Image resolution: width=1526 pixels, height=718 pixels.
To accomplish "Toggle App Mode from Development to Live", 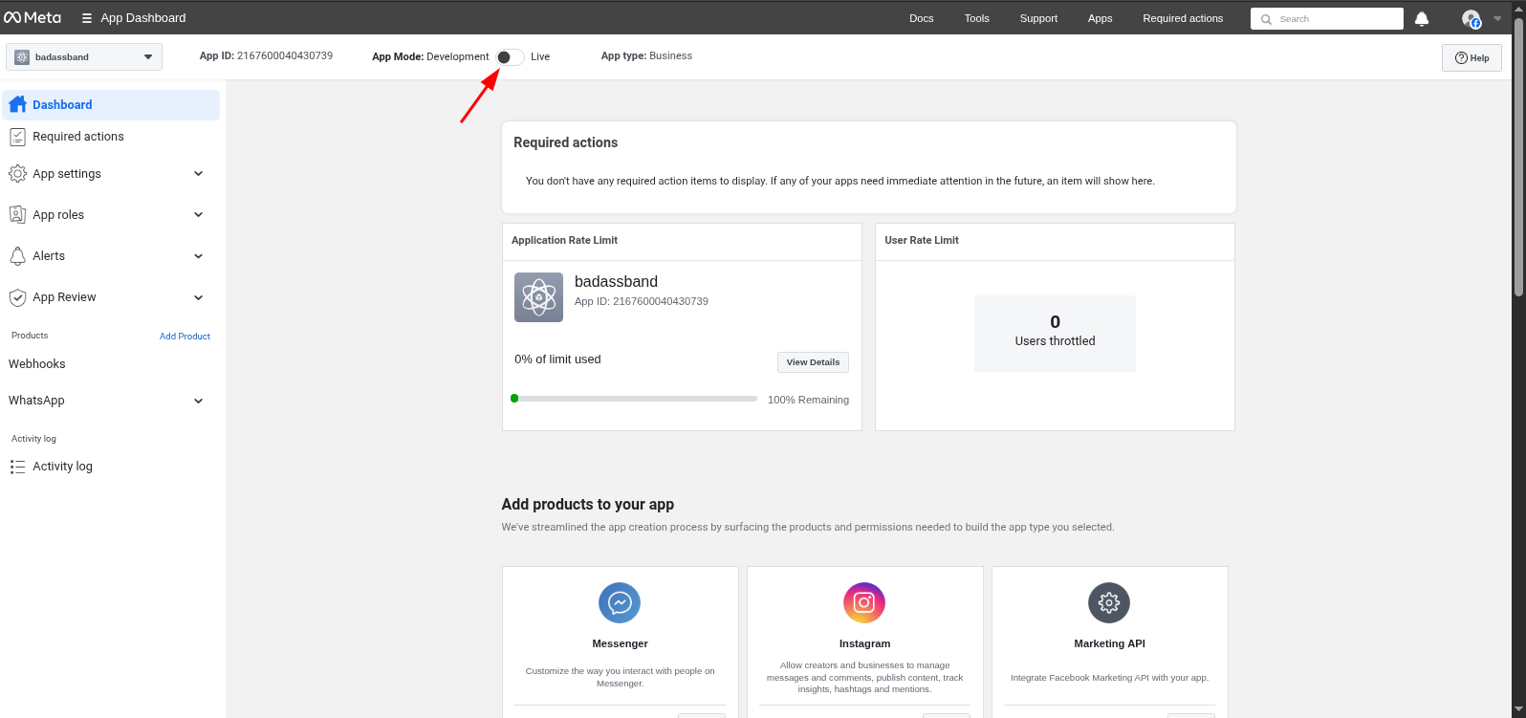I will click(x=510, y=57).
